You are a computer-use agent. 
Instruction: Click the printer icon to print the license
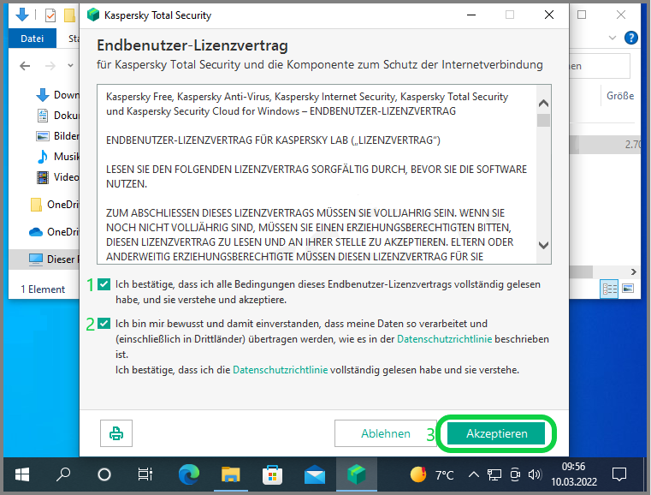coord(115,433)
